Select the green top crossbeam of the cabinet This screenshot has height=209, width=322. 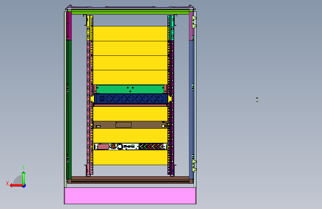click(x=130, y=13)
